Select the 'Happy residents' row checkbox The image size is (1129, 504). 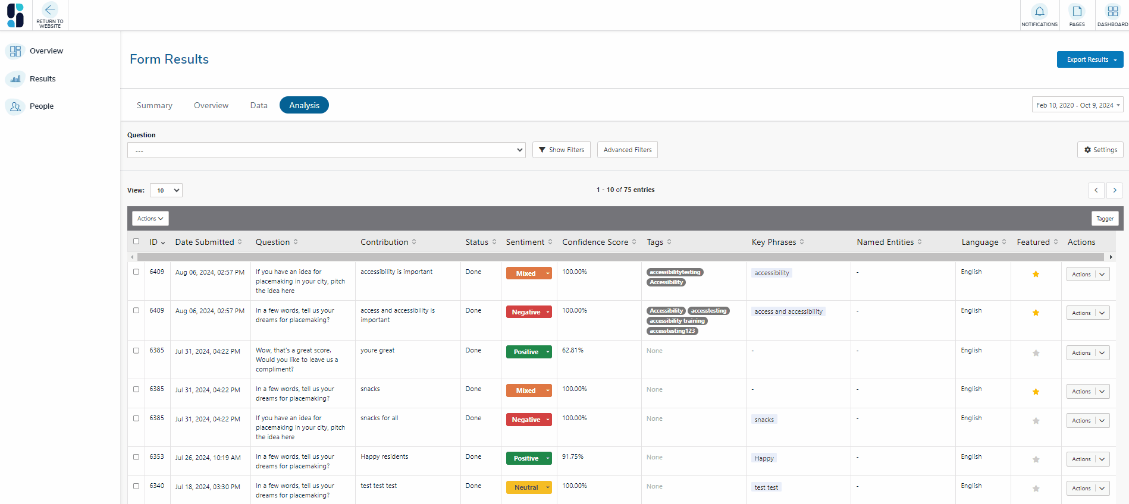pos(136,457)
